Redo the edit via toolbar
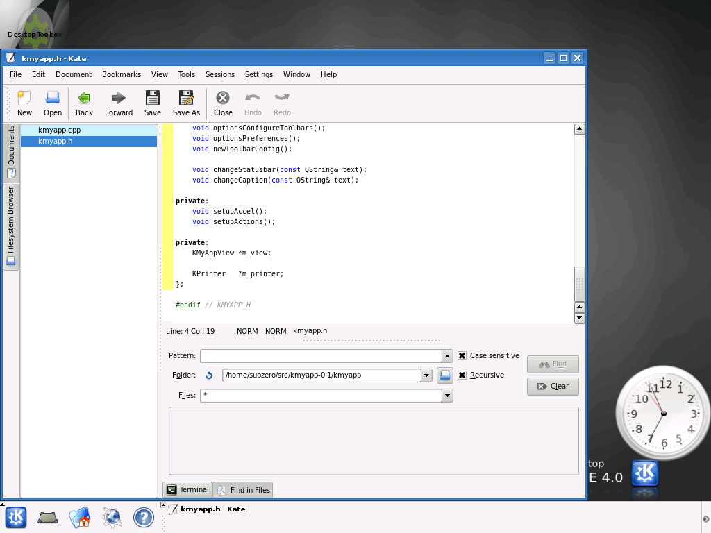 pos(282,103)
